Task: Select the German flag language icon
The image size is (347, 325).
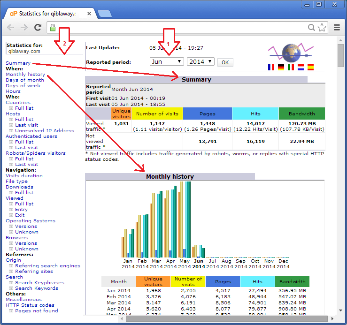Action: click(280, 68)
